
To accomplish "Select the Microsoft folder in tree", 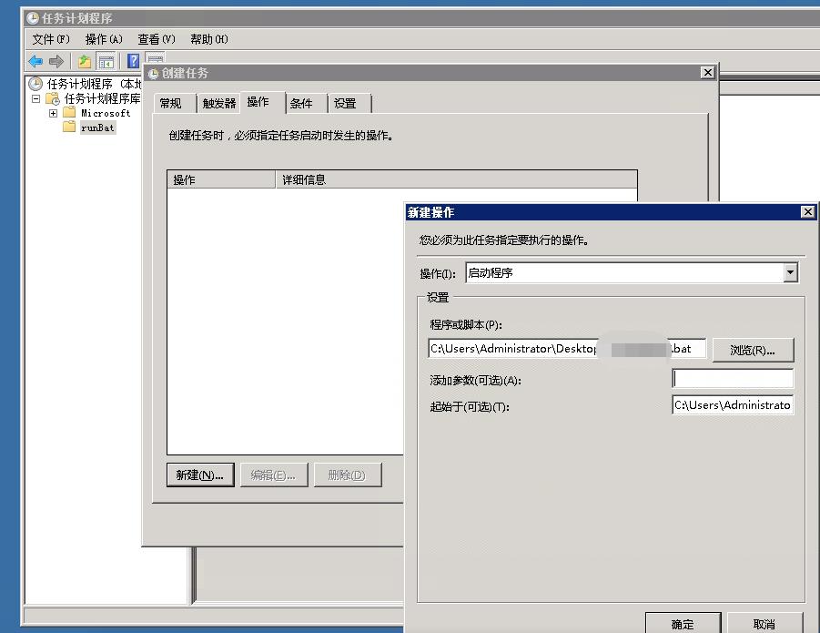I will tap(106, 113).
